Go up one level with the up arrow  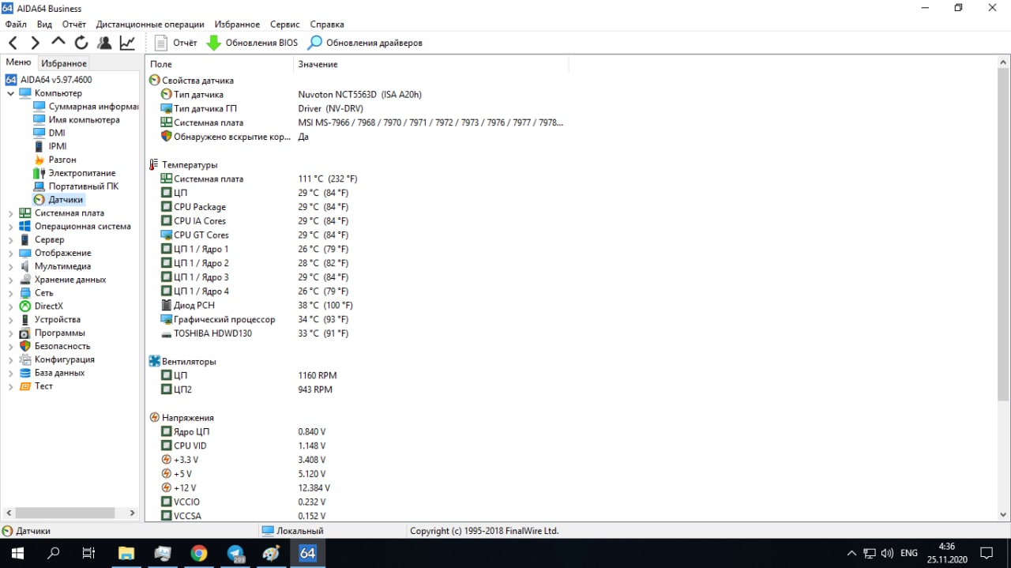tap(58, 41)
